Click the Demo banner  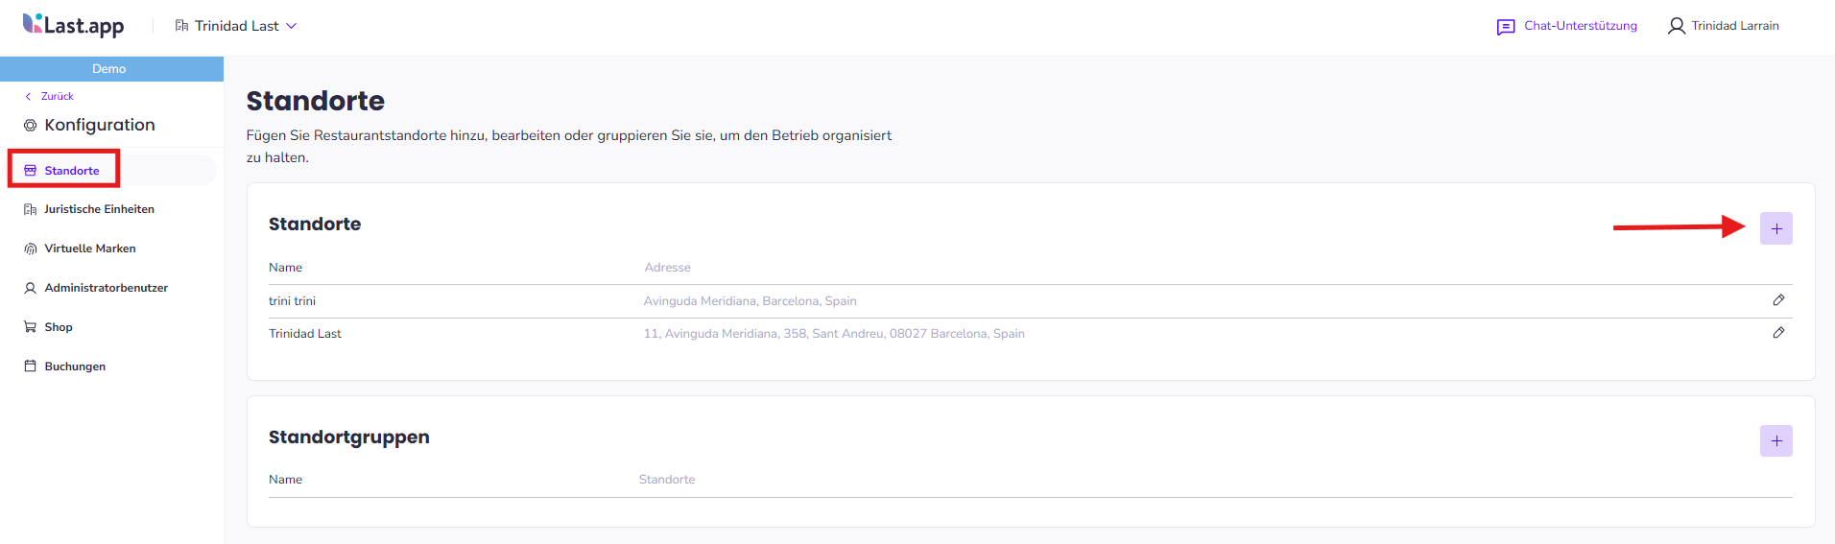tap(111, 69)
